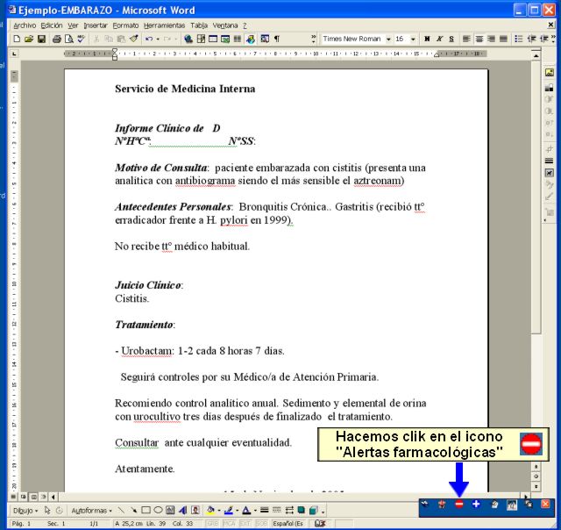Insert an Excel worksheet icon
This screenshot has width=561, height=530.
[225, 39]
